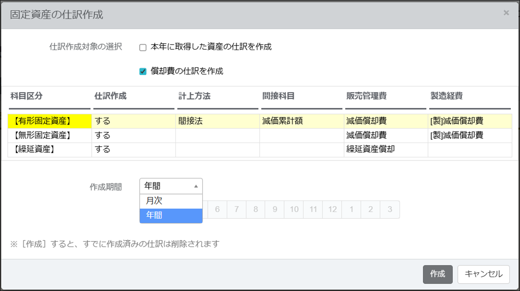Select month 6 in period selector

click(217, 210)
